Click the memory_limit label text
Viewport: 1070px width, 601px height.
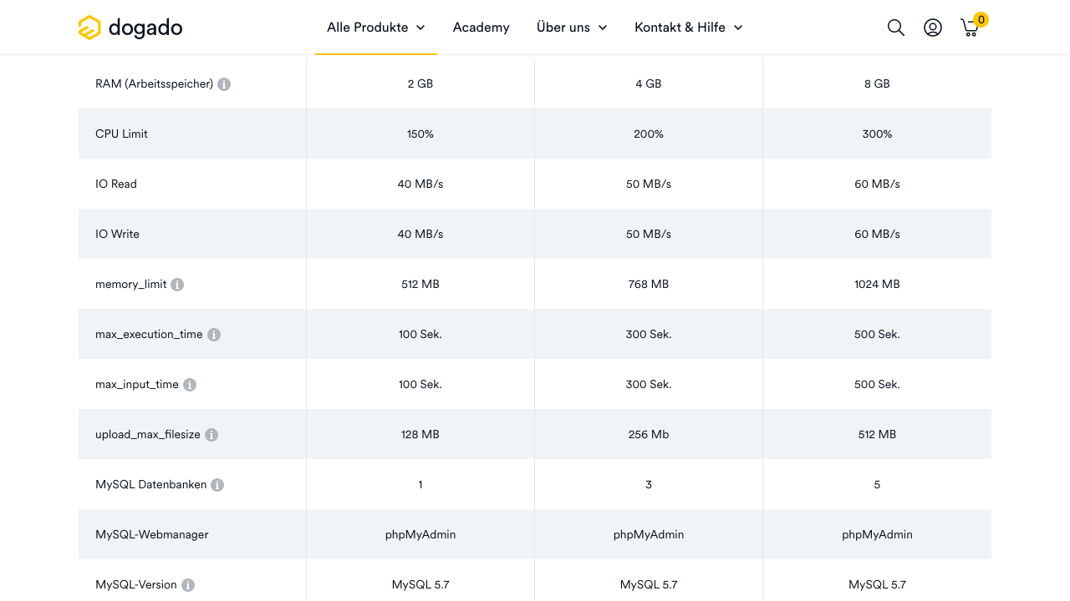[131, 284]
